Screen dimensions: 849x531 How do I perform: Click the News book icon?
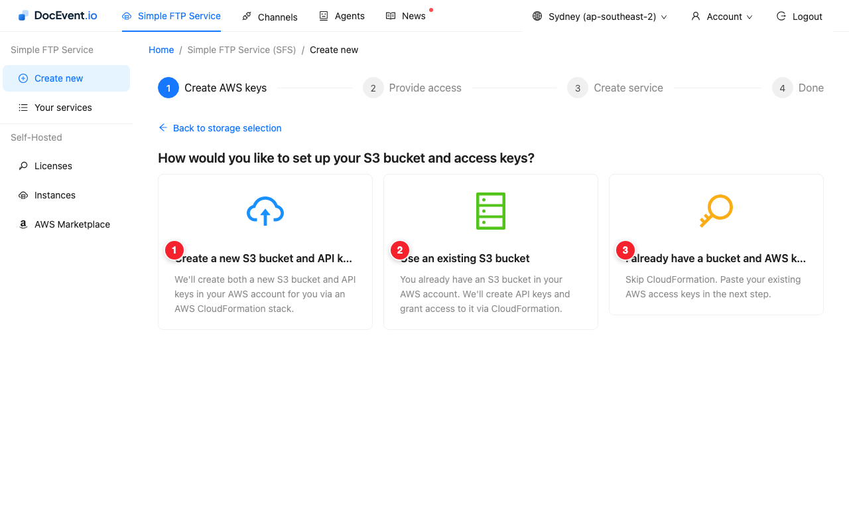391,16
